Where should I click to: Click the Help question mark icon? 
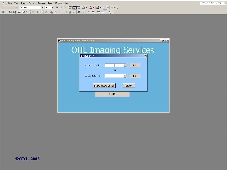tap(110, 12)
